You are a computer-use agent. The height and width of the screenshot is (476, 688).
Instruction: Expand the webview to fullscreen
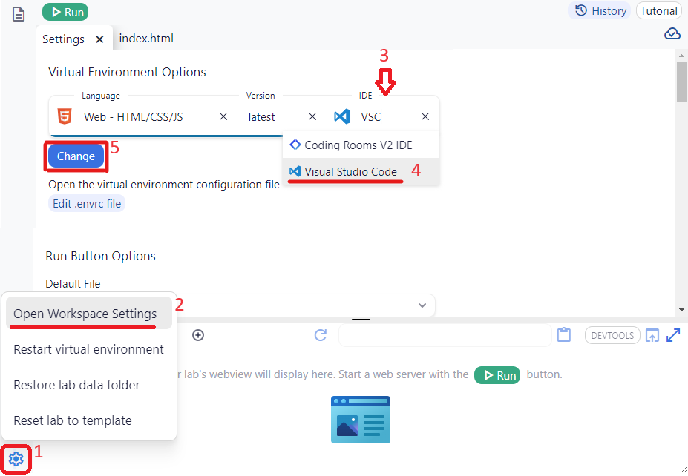pyautogui.click(x=672, y=335)
